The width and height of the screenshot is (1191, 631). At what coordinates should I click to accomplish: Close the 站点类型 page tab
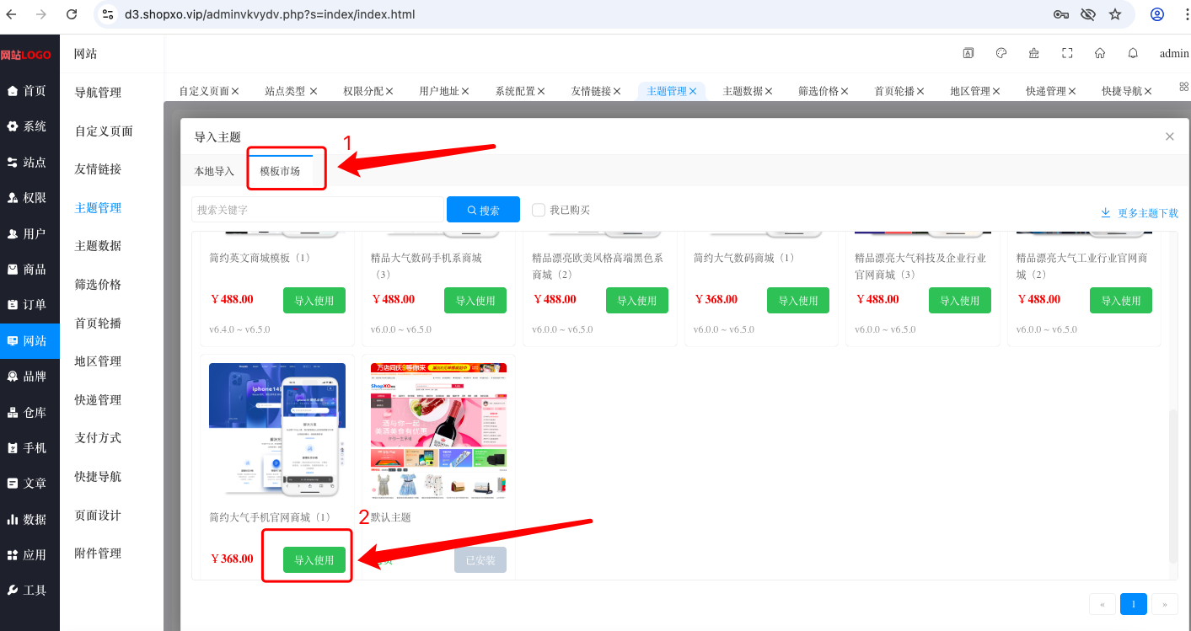(x=314, y=91)
